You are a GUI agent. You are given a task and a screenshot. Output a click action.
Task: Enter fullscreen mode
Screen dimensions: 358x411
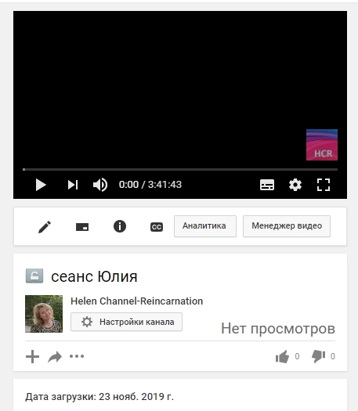click(324, 185)
